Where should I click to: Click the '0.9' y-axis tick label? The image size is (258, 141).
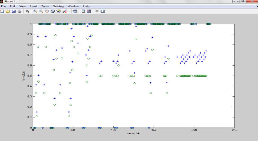[30, 34]
